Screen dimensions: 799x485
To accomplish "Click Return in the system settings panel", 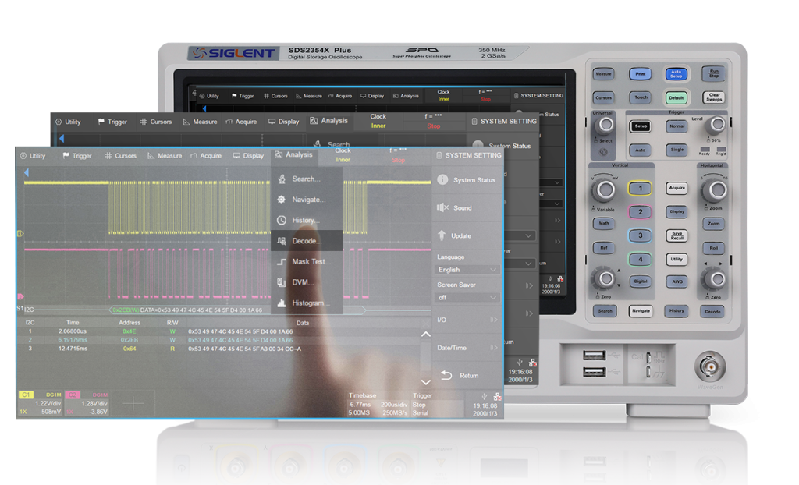I will (467, 376).
